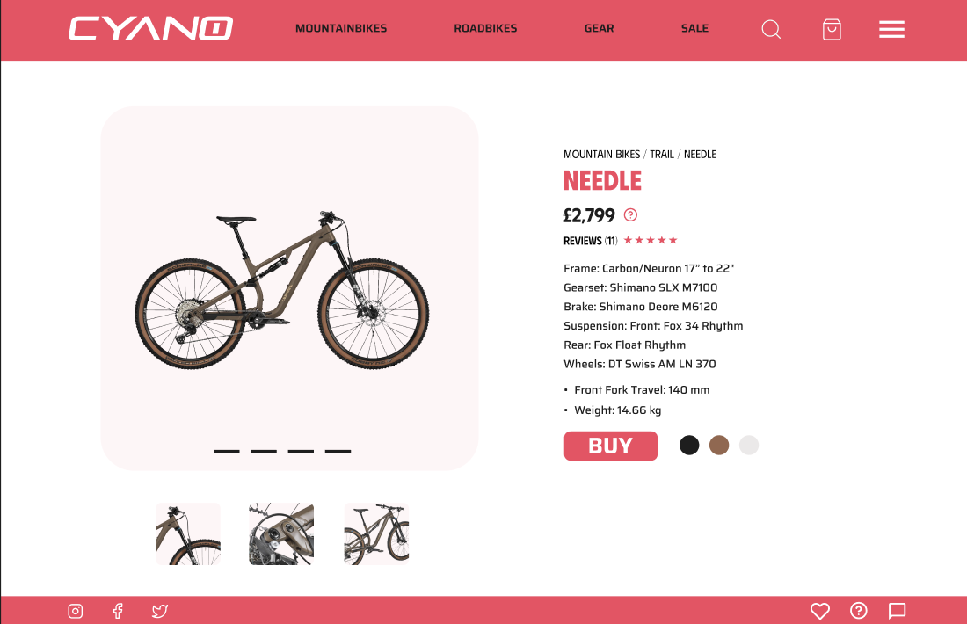Open the hamburger menu
The height and width of the screenshot is (624, 967).
coord(891,29)
